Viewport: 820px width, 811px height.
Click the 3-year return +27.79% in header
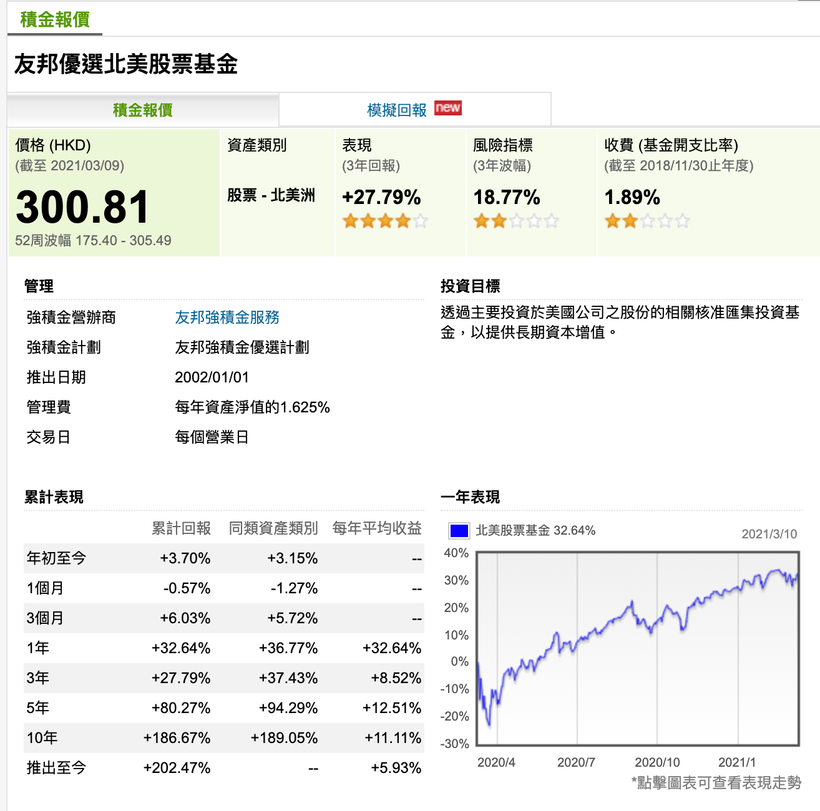pyautogui.click(x=381, y=197)
